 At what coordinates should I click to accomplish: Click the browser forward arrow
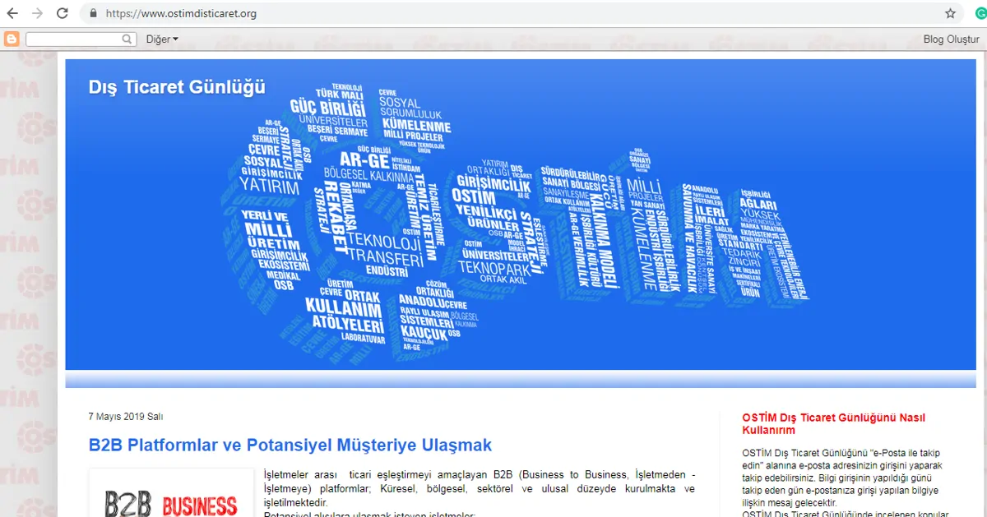[37, 13]
